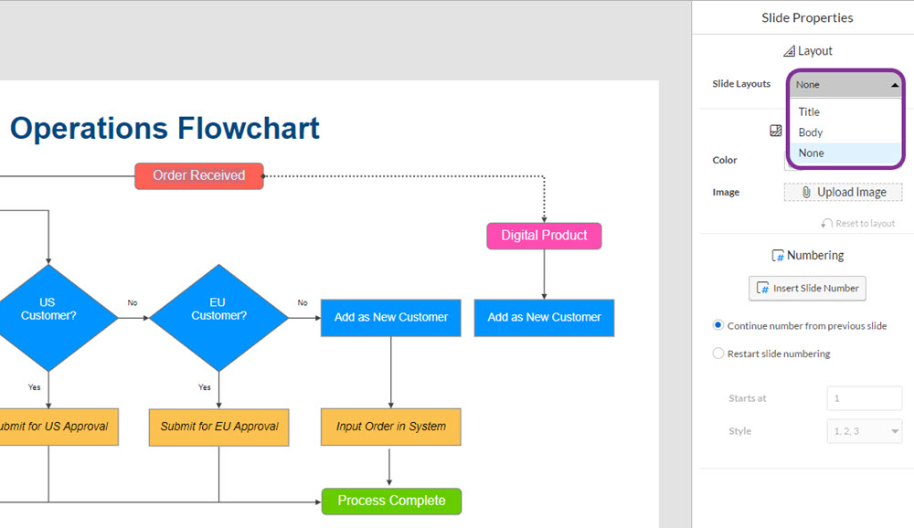Click the Image label in properties panel
Viewport: 914px width, 528px height.
pyautogui.click(x=726, y=193)
